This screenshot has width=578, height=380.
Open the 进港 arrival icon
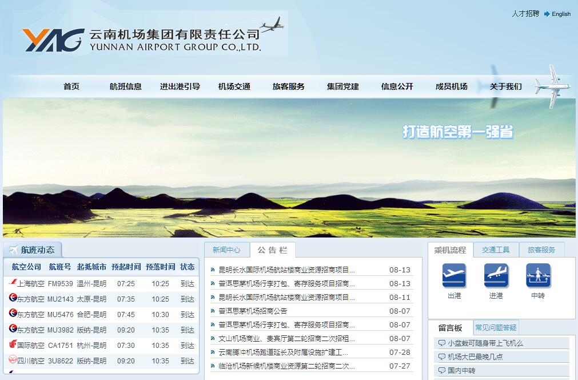click(496, 276)
